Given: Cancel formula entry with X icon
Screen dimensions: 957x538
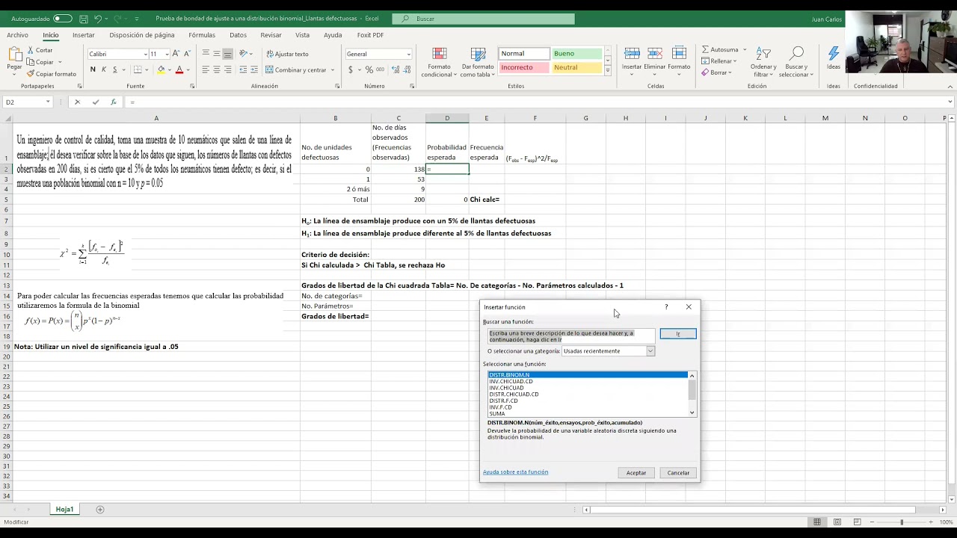Looking at the screenshot, I should pyautogui.click(x=77, y=102).
